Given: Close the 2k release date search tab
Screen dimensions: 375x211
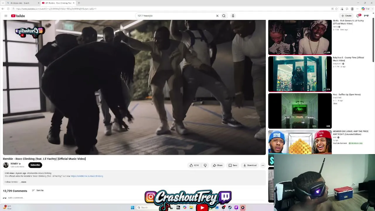Looking at the screenshot, I should coord(38,3).
